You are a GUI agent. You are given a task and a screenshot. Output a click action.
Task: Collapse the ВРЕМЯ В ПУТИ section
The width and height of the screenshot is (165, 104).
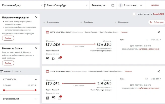click(36, 99)
